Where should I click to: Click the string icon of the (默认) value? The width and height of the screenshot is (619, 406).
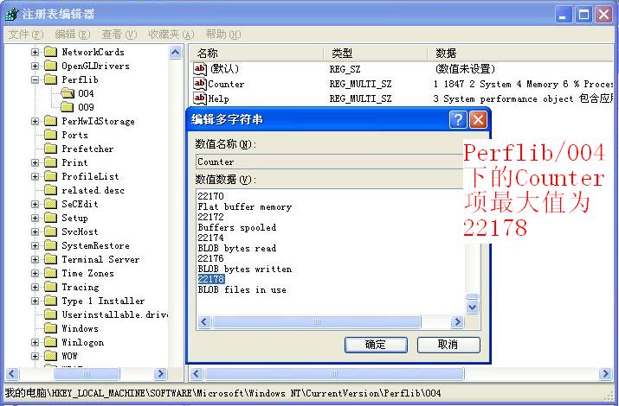pos(200,69)
